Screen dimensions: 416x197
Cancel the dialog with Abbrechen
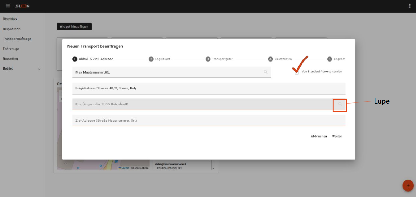click(x=319, y=137)
